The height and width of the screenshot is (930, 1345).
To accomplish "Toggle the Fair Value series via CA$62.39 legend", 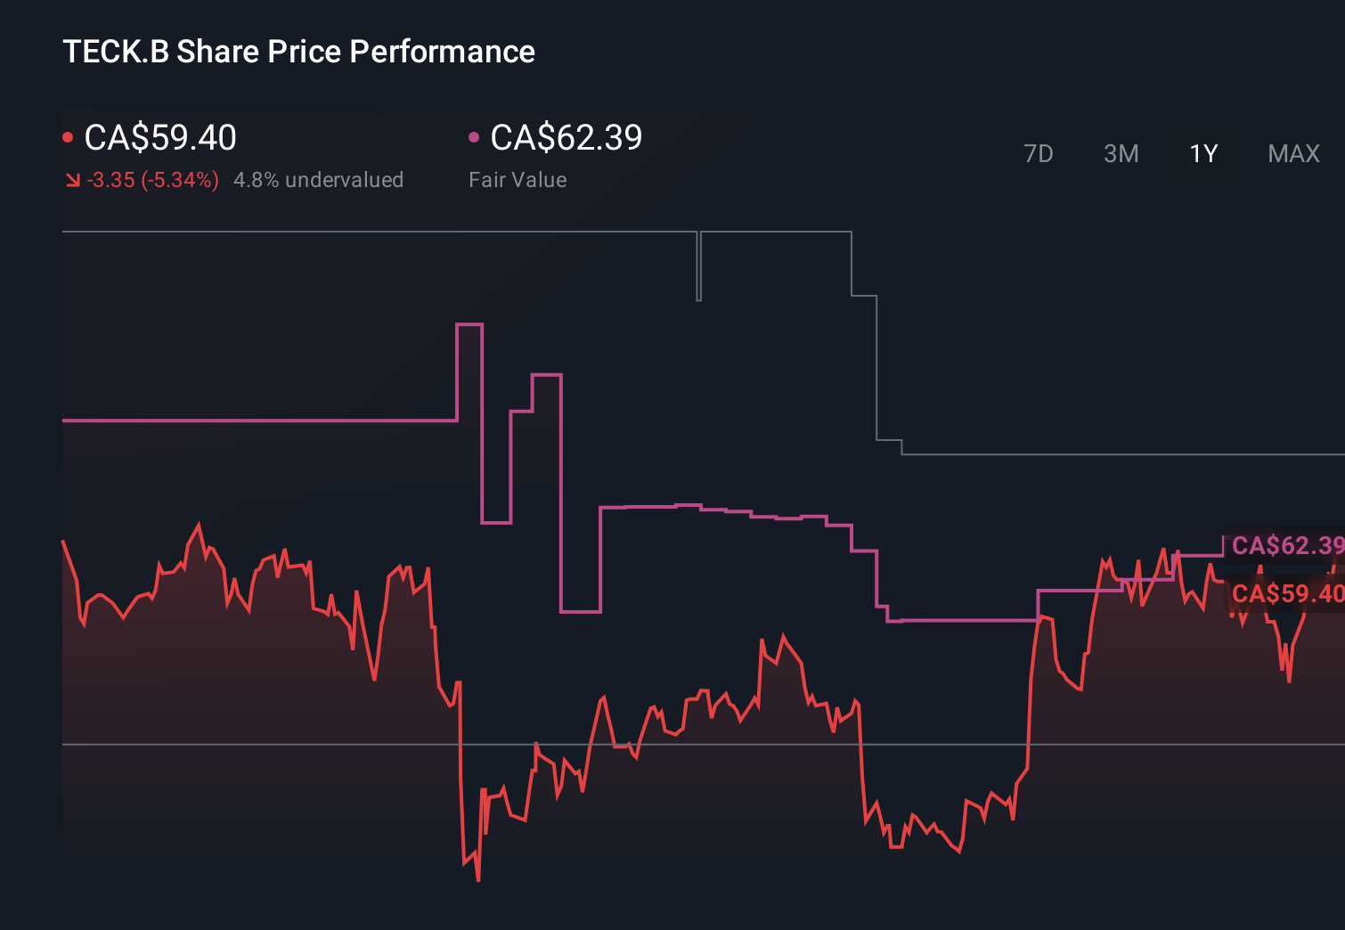I will [567, 137].
